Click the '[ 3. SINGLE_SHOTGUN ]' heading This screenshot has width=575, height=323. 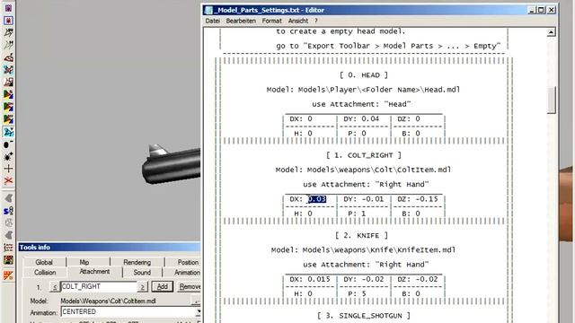[x=363, y=316]
